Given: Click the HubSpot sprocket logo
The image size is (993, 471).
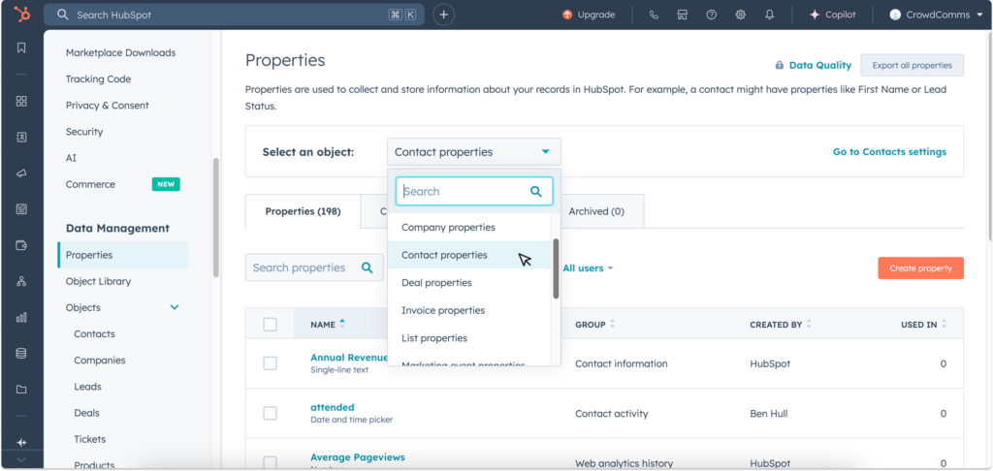Looking at the screenshot, I should click(20, 15).
